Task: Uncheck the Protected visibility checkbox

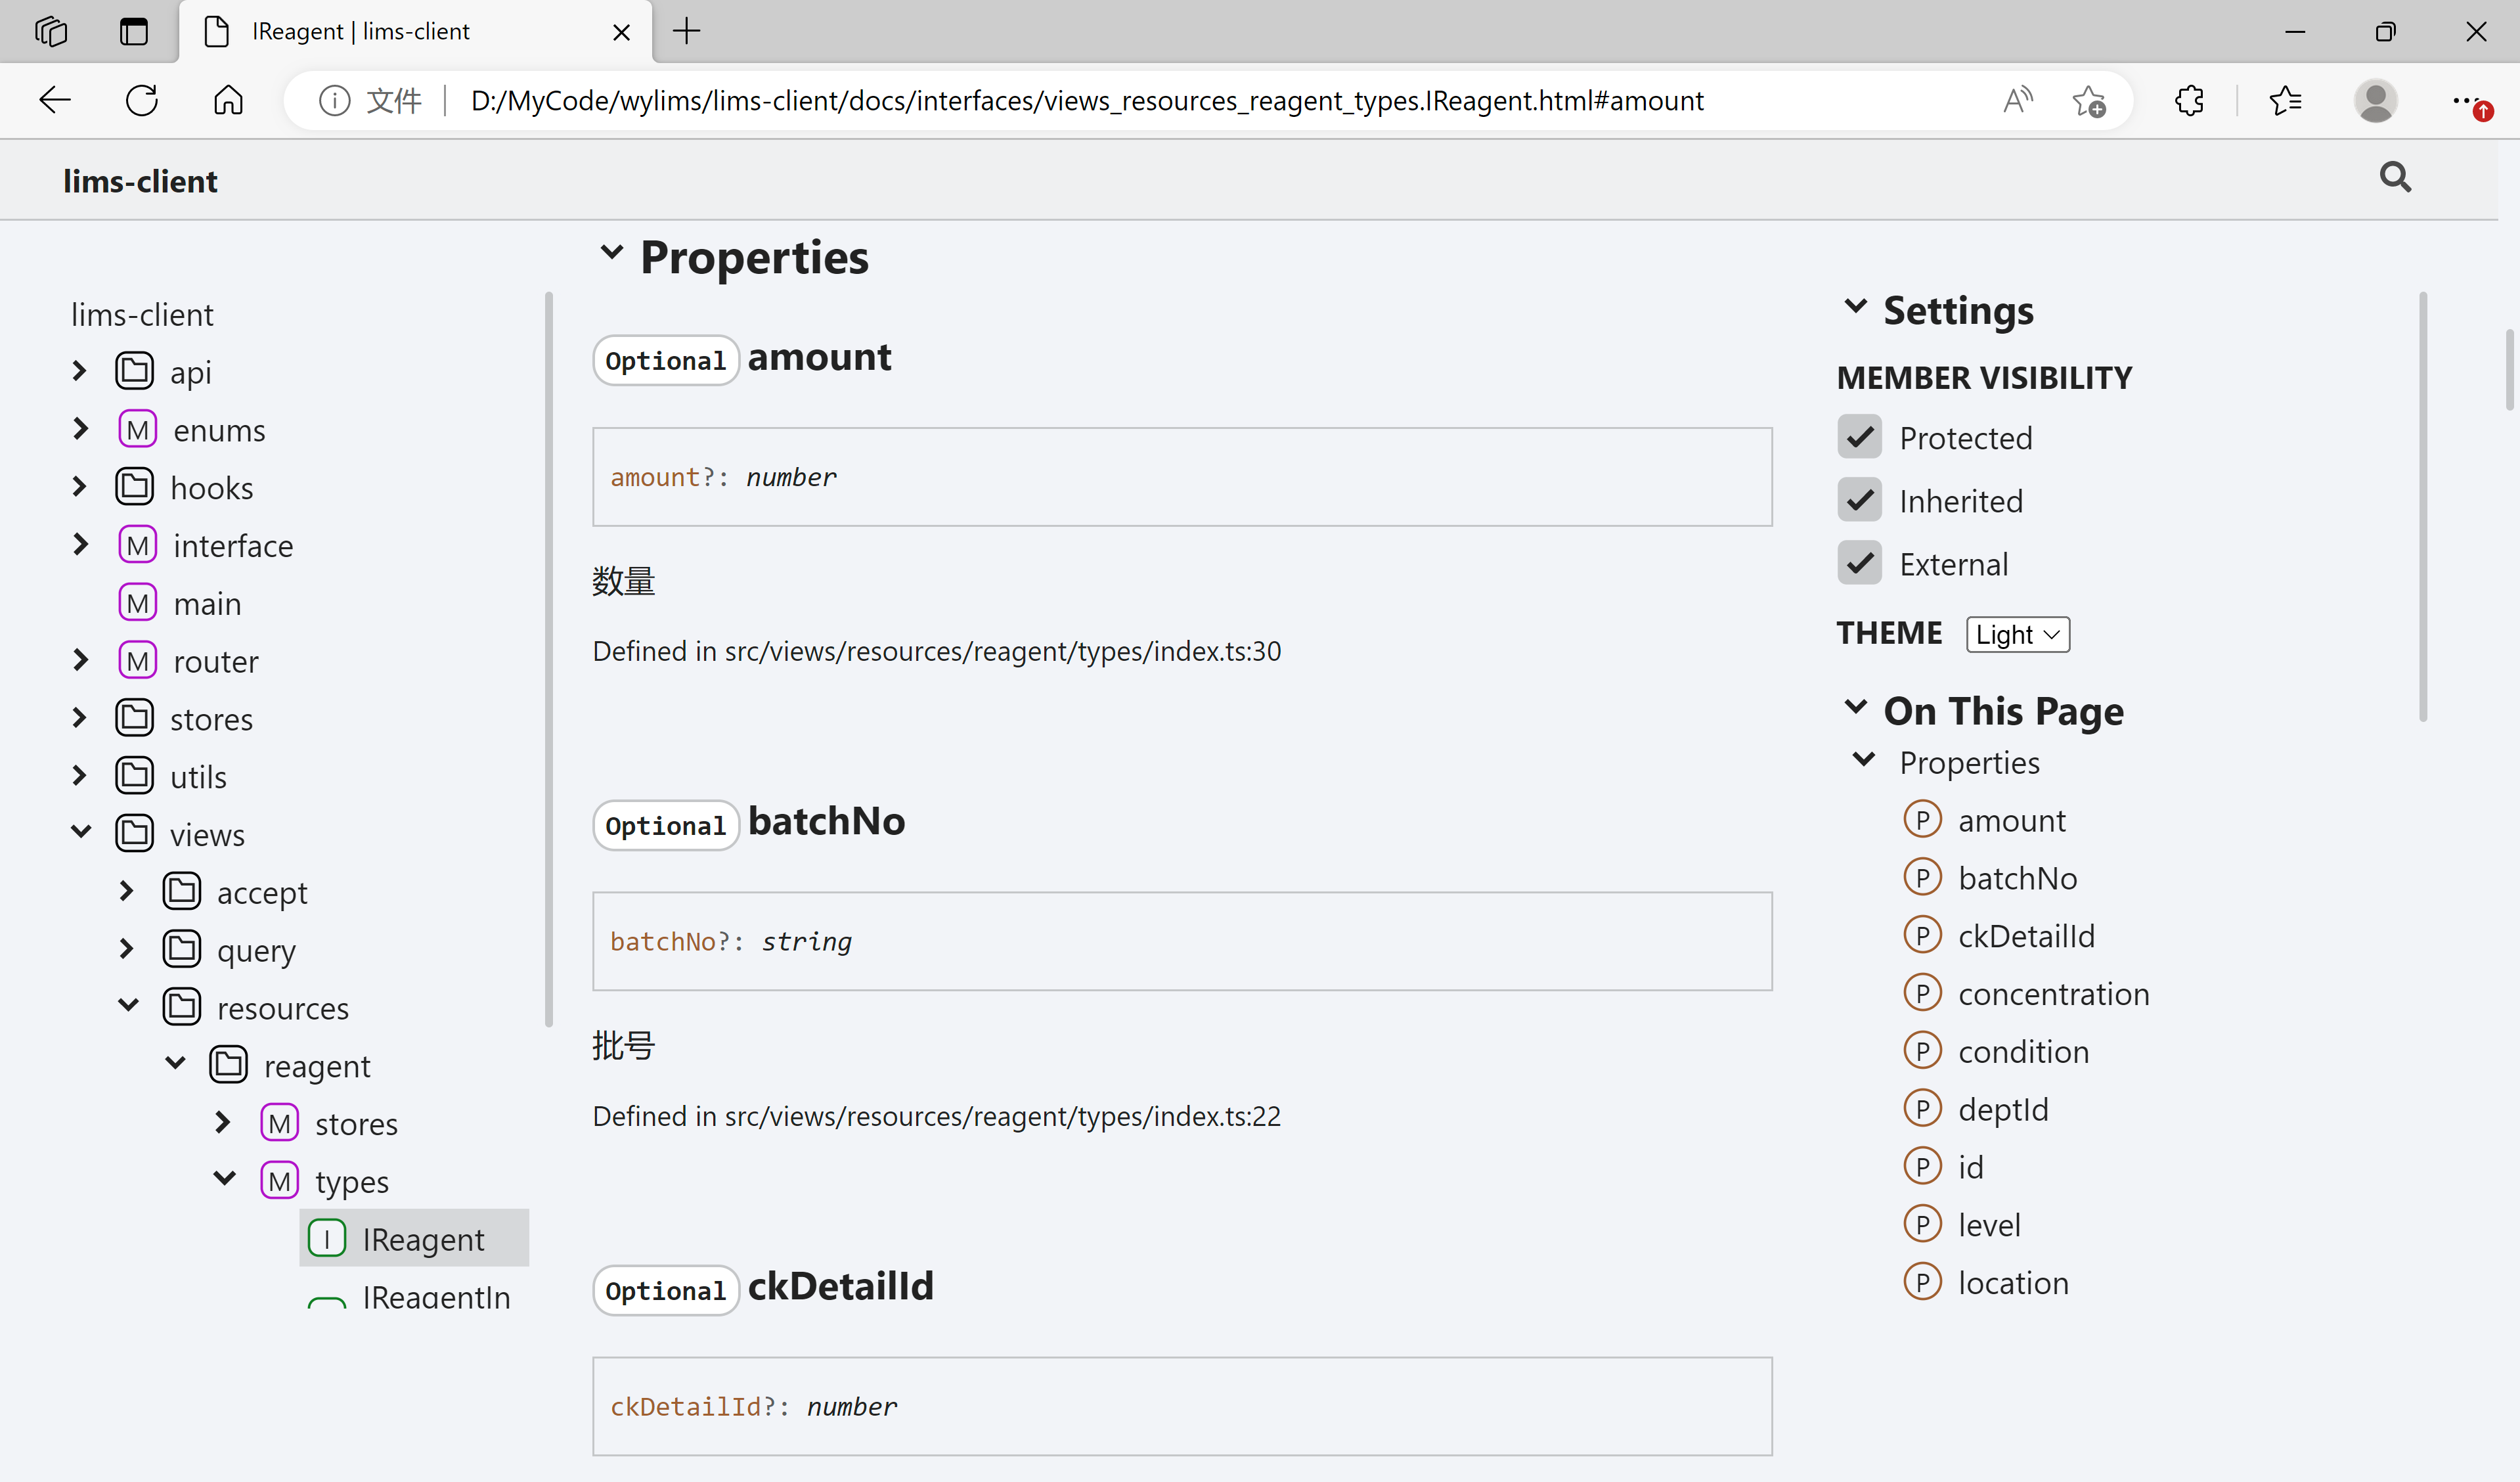Action: click(x=1859, y=437)
